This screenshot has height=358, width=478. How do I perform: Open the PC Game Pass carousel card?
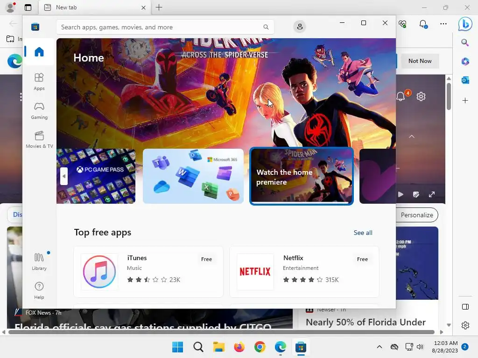[96, 176]
